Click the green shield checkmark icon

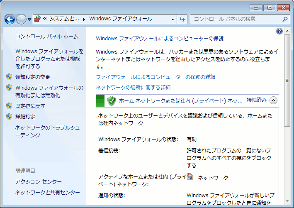(111, 100)
